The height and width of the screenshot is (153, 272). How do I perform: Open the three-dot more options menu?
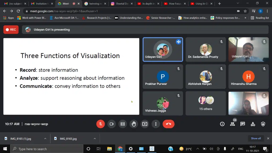[x=156, y=124]
